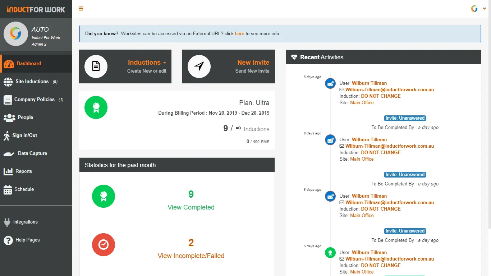Click the Inductions document icon
The image size is (491, 276).
[x=96, y=66]
